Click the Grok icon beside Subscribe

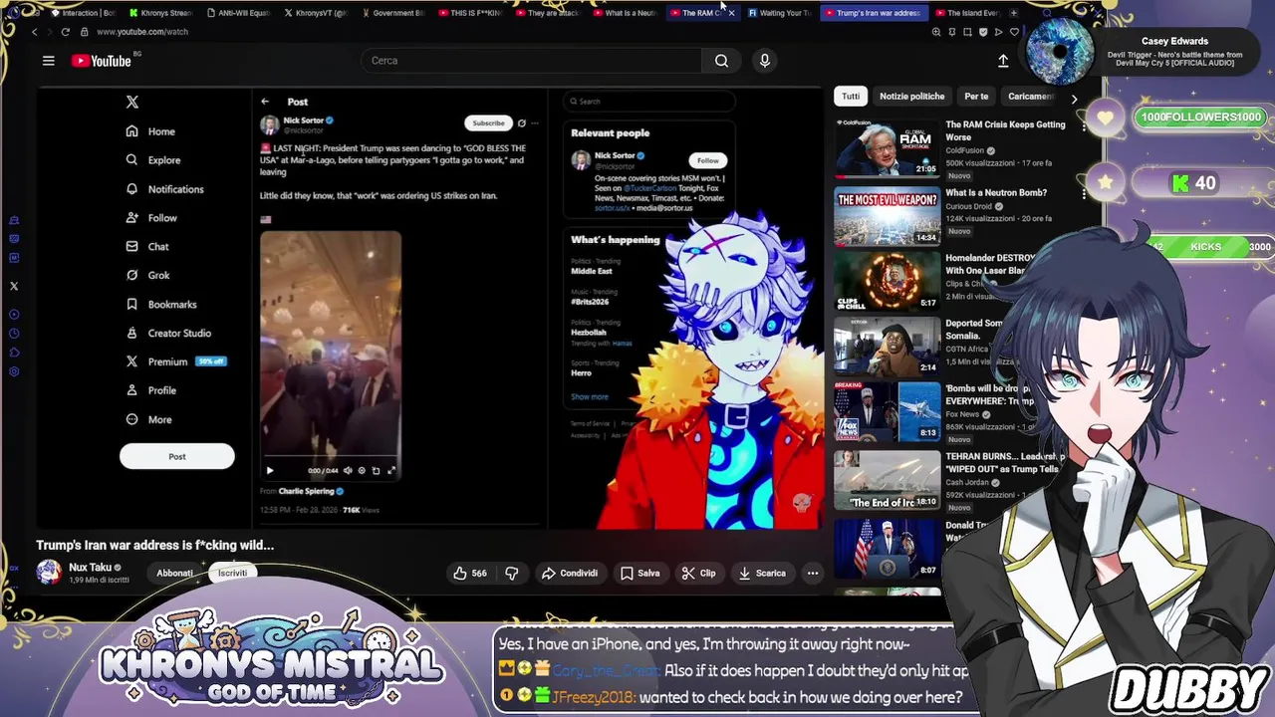point(521,123)
